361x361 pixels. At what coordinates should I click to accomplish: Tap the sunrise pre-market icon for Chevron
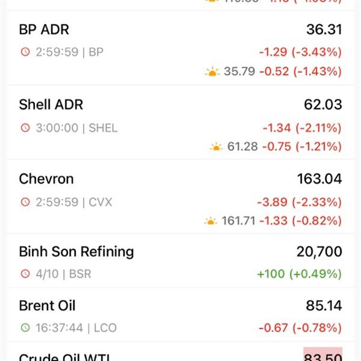tap(211, 221)
